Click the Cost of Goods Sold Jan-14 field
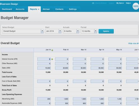 coord(44,81)
